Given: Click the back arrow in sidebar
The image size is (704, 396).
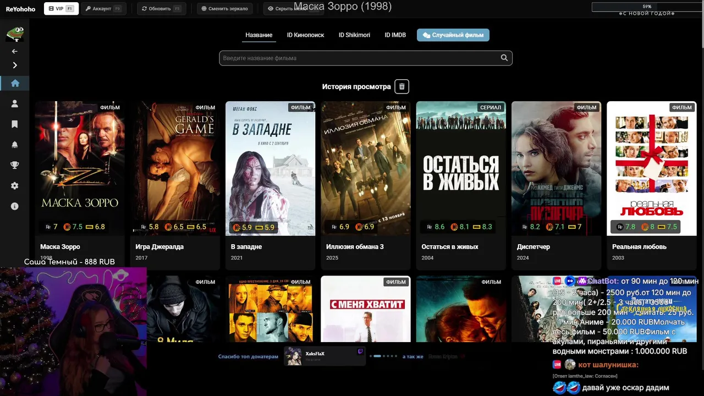Looking at the screenshot, I should [15, 51].
